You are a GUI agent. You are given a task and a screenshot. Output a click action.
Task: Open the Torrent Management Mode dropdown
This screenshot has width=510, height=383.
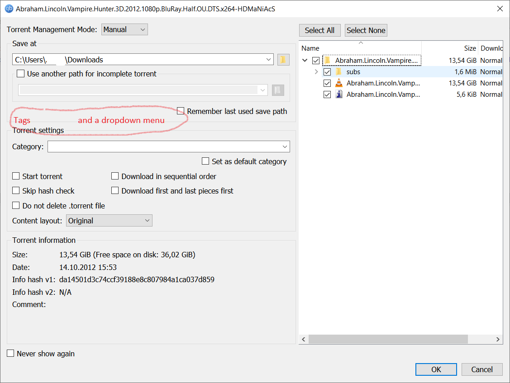[x=124, y=29]
